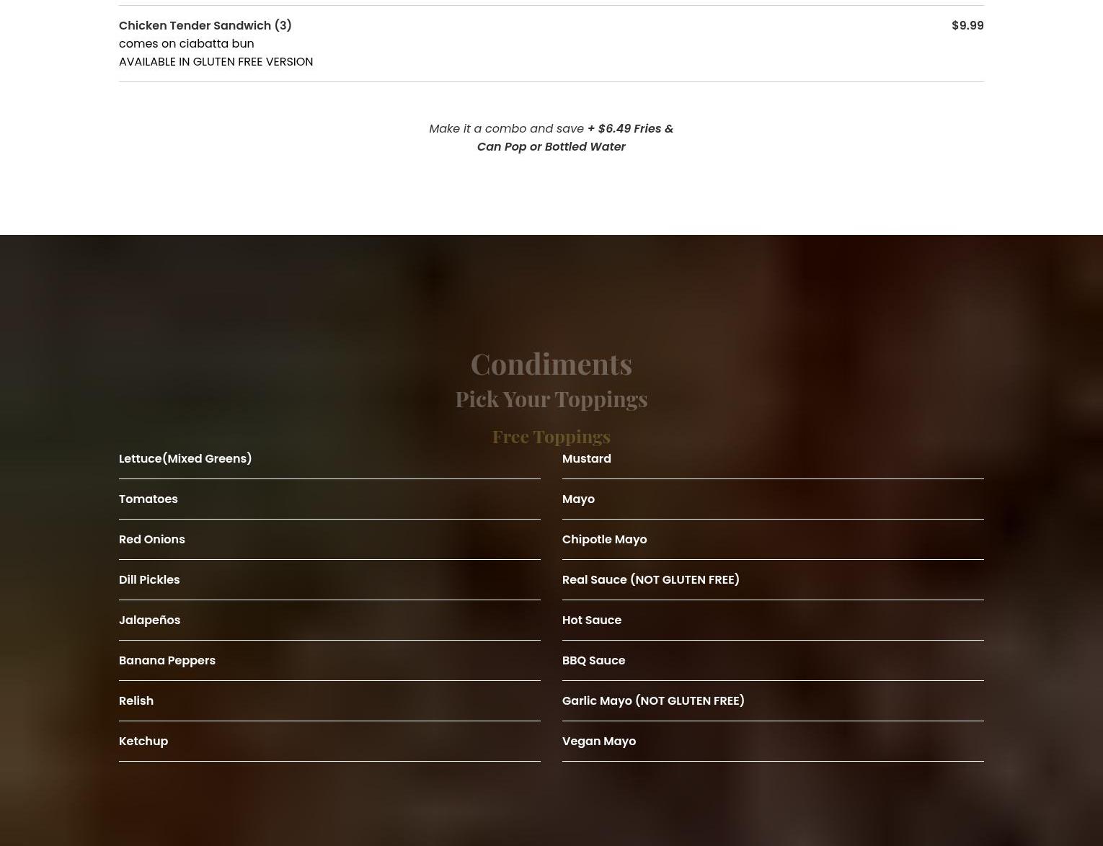The width and height of the screenshot is (1103, 846).
Task: Click the 'Pick Your Toppings' heading
Action: pos(551,399)
